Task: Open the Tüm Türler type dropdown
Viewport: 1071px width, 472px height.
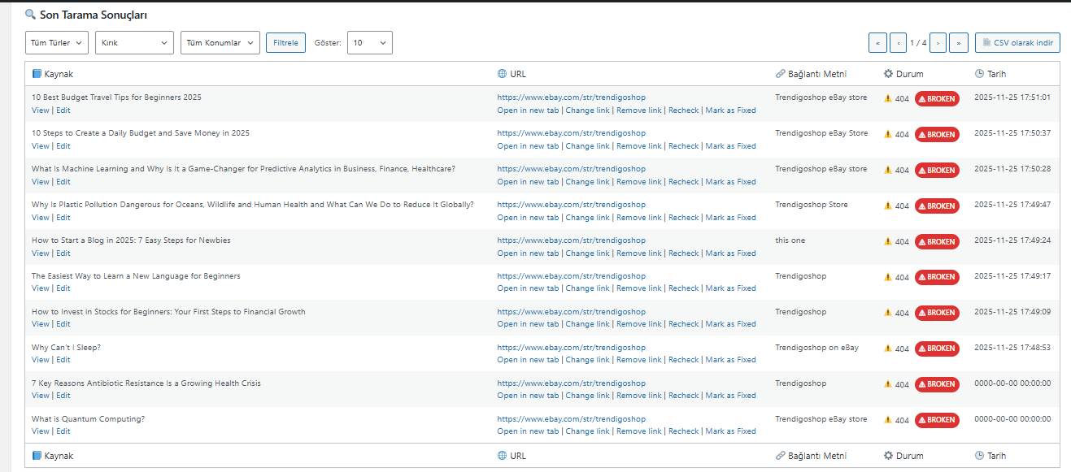Action: point(57,43)
